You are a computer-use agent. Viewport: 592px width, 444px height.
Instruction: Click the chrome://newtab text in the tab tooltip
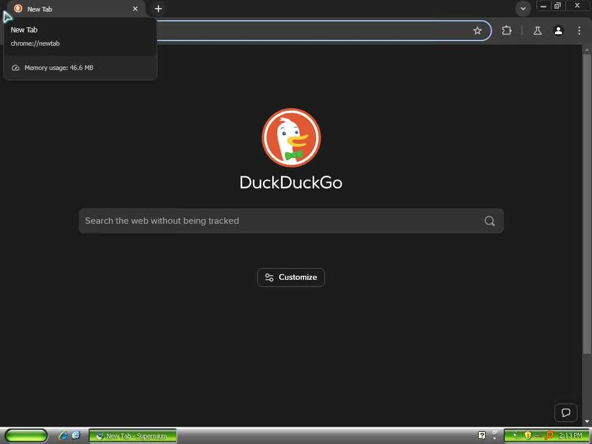35,43
